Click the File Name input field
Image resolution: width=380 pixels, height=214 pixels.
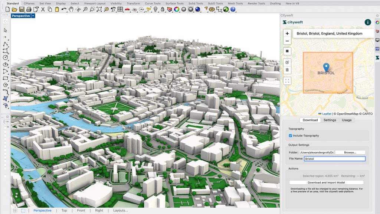[334, 159]
